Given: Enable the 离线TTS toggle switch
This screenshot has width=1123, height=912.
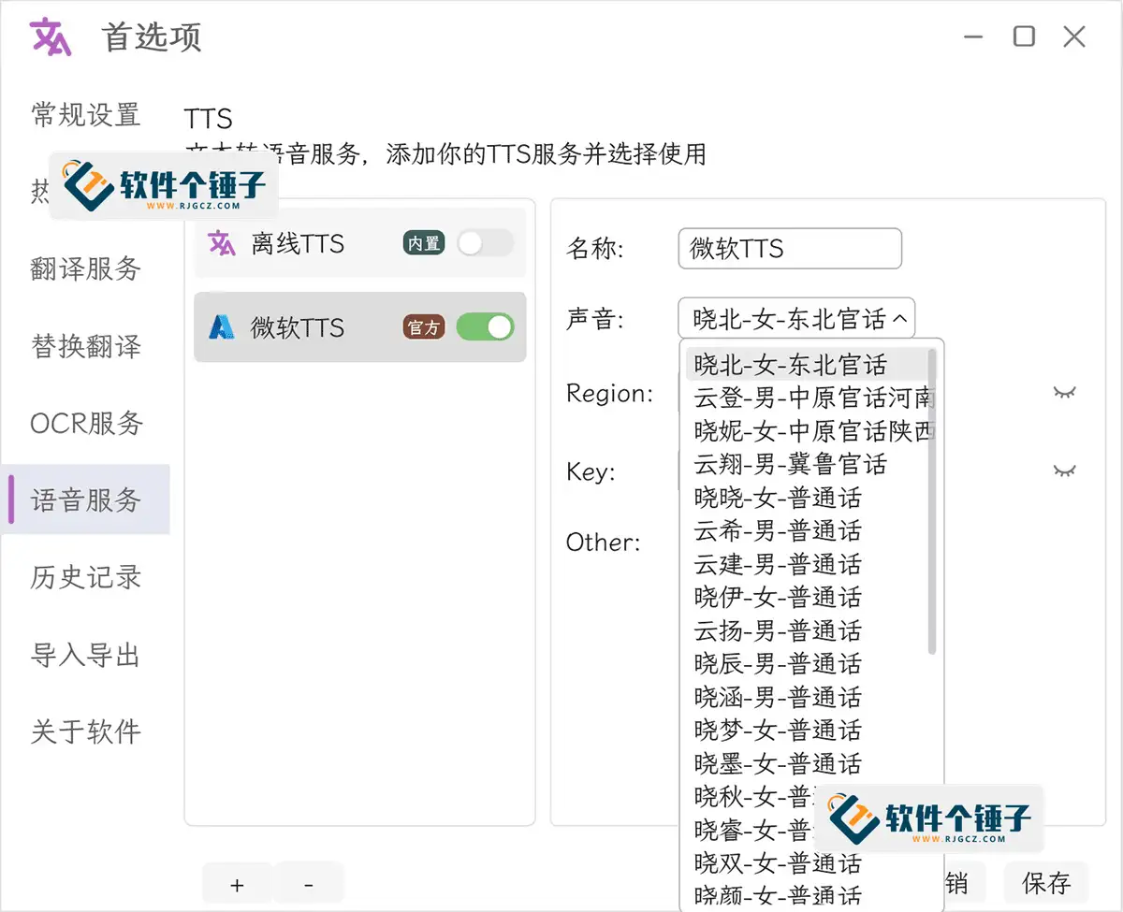Looking at the screenshot, I should pos(486,243).
